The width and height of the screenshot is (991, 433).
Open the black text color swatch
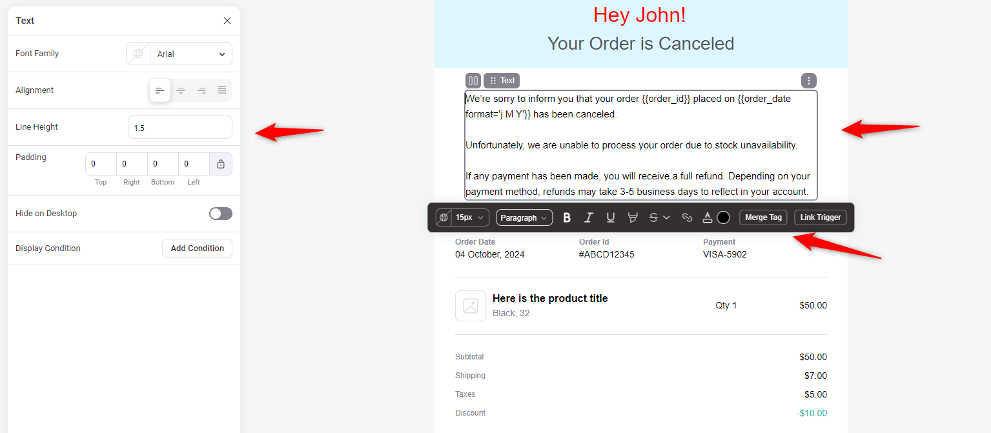(x=723, y=217)
